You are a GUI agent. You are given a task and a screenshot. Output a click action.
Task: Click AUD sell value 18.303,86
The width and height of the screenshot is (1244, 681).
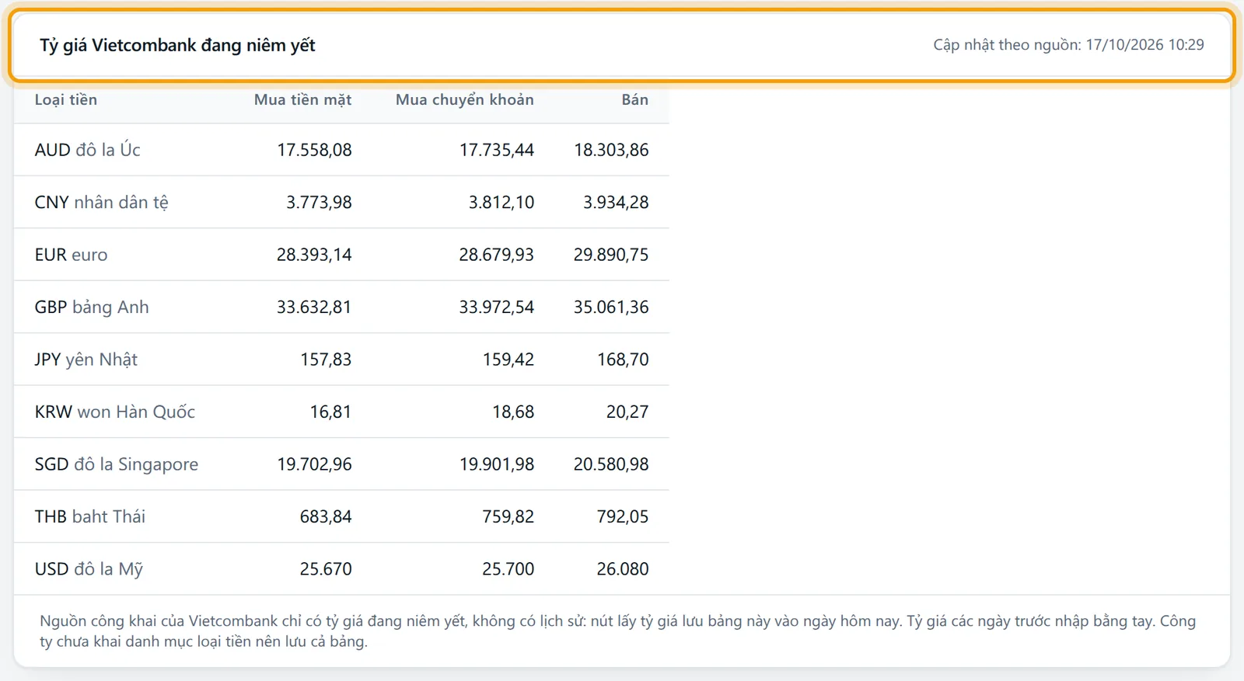click(611, 150)
